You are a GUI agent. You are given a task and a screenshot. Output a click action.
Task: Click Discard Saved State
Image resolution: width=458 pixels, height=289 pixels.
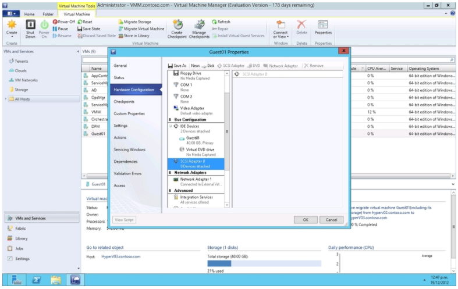click(x=97, y=35)
